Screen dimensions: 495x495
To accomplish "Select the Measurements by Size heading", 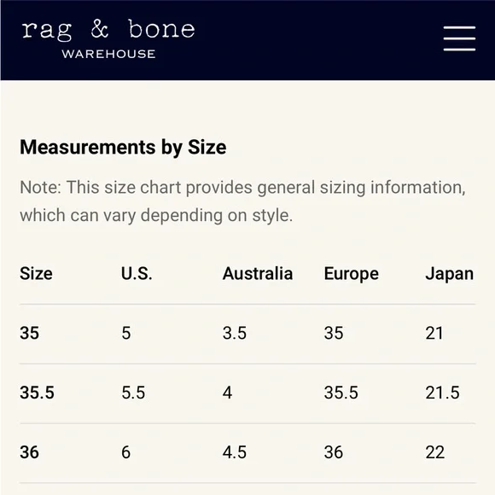I will [x=123, y=148].
